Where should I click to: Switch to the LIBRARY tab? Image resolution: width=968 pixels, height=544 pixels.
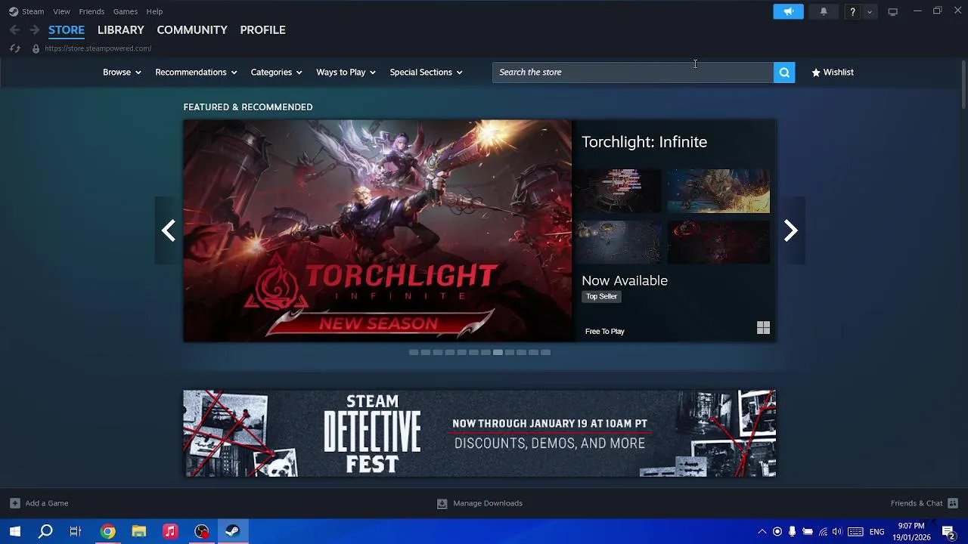coord(121,30)
